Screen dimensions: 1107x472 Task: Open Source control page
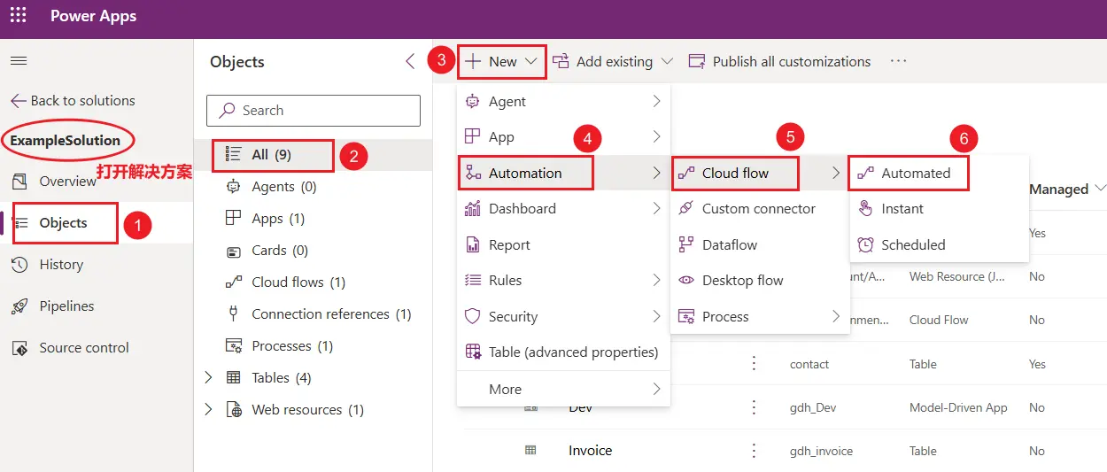[84, 347]
